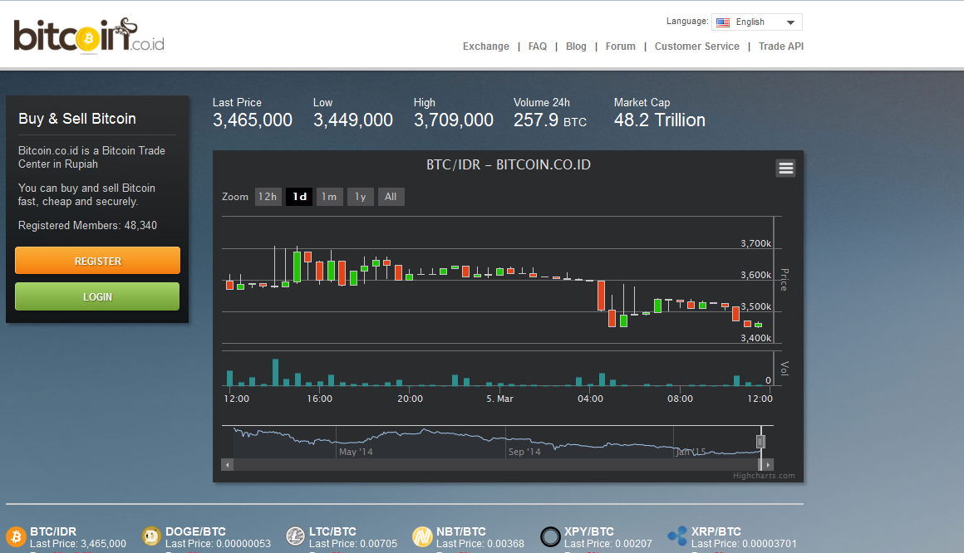Switch chart zoom to 1m
Viewport: 964px width, 553px height.
point(330,197)
